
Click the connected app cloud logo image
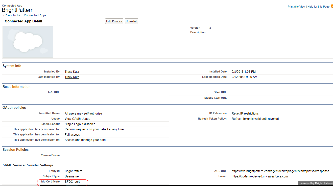pos(28,42)
